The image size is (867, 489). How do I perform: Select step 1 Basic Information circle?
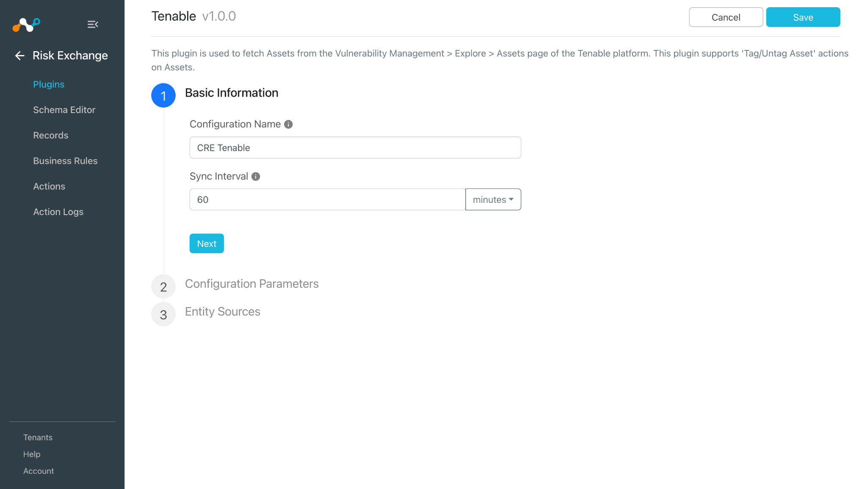[x=163, y=96]
